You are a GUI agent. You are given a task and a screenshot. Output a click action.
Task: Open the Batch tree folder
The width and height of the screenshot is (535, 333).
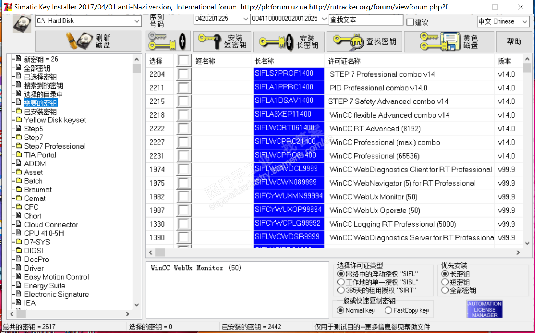(x=33, y=181)
